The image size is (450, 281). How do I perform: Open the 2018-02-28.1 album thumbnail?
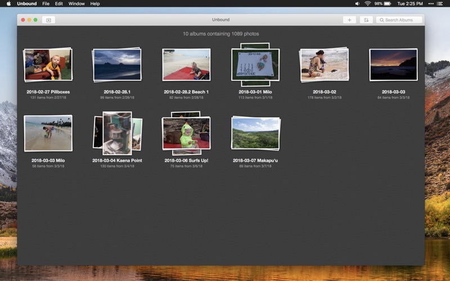point(117,65)
